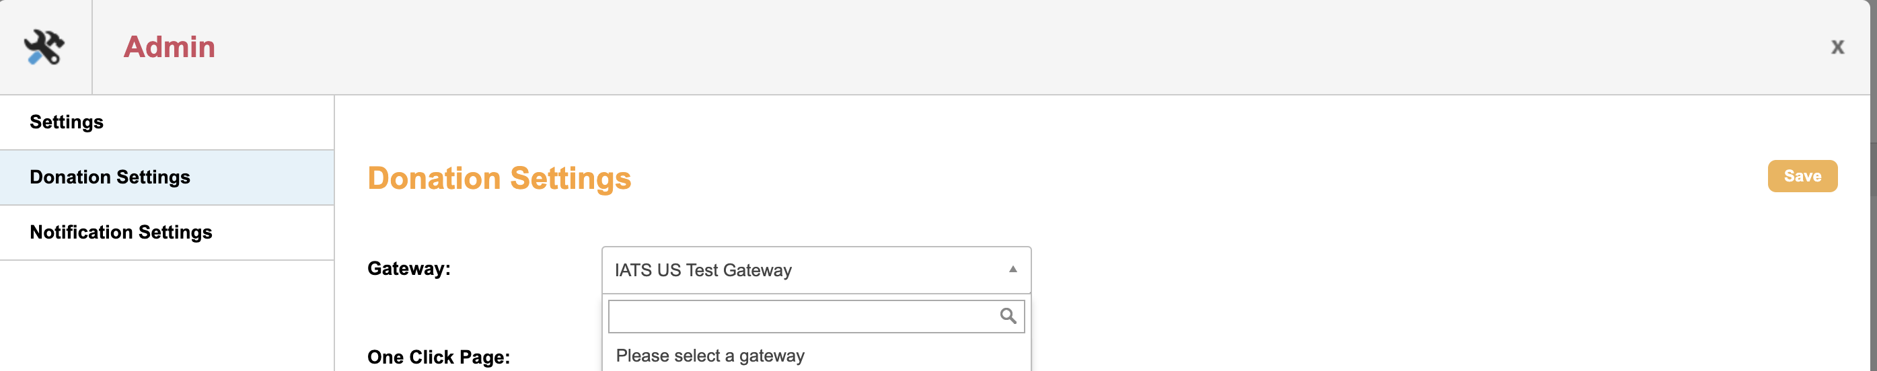Click the dark backdrop outside the Admin modal
Viewport: 1877px width, 371px height.
1874,218
